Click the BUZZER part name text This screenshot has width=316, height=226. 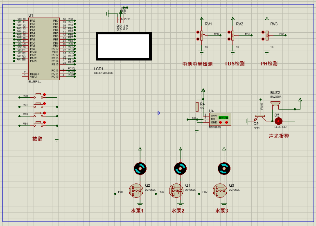(276, 96)
